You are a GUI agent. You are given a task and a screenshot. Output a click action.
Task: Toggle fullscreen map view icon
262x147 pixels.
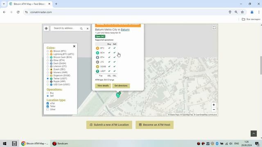pyautogui.click(x=214, y=28)
